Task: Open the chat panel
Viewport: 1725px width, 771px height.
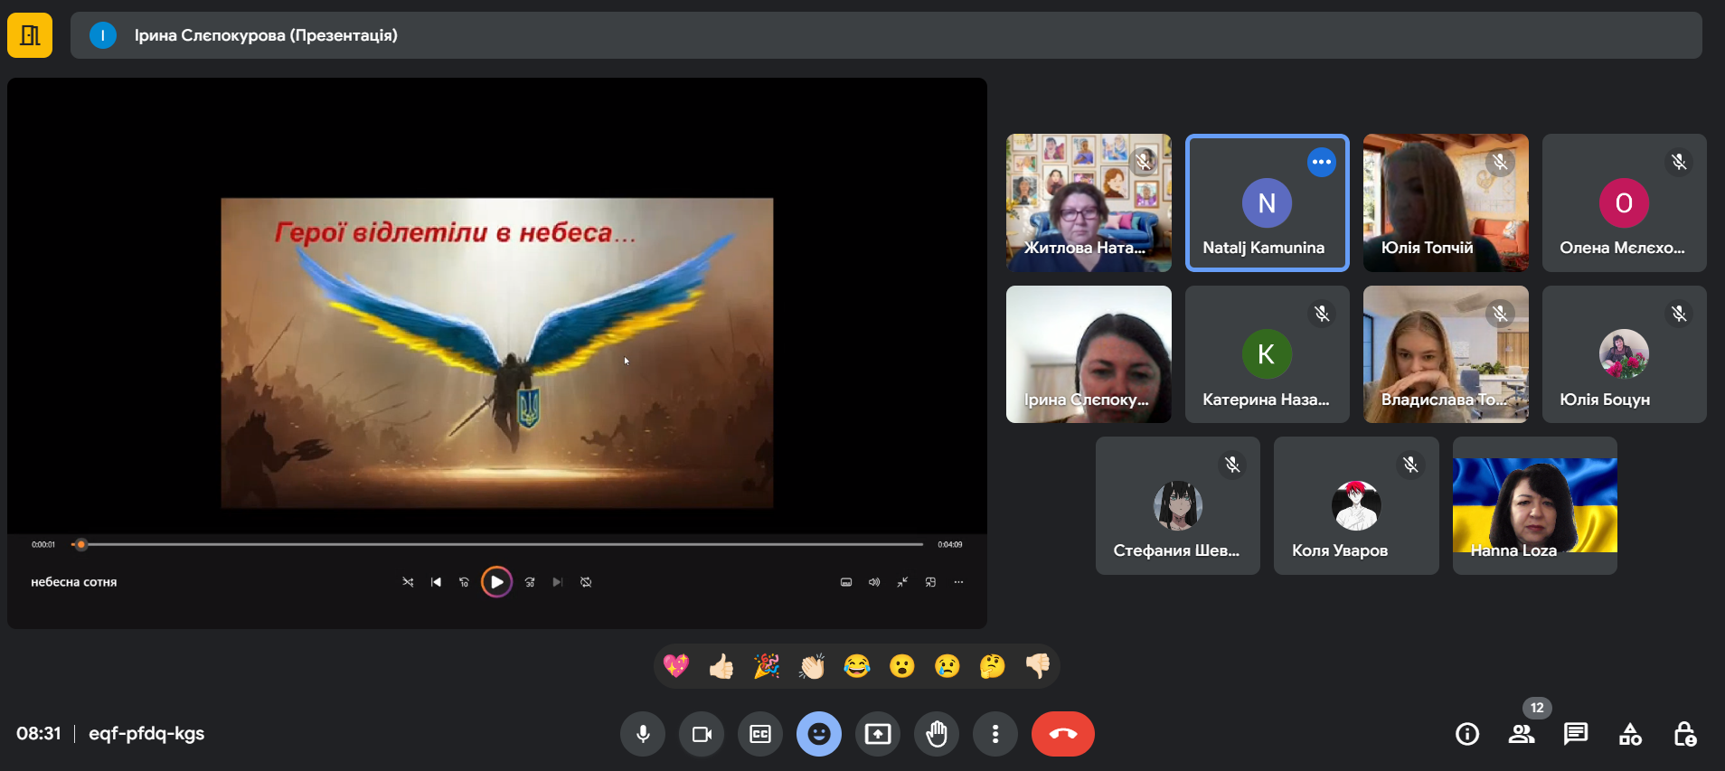Action: point(1576,734)
